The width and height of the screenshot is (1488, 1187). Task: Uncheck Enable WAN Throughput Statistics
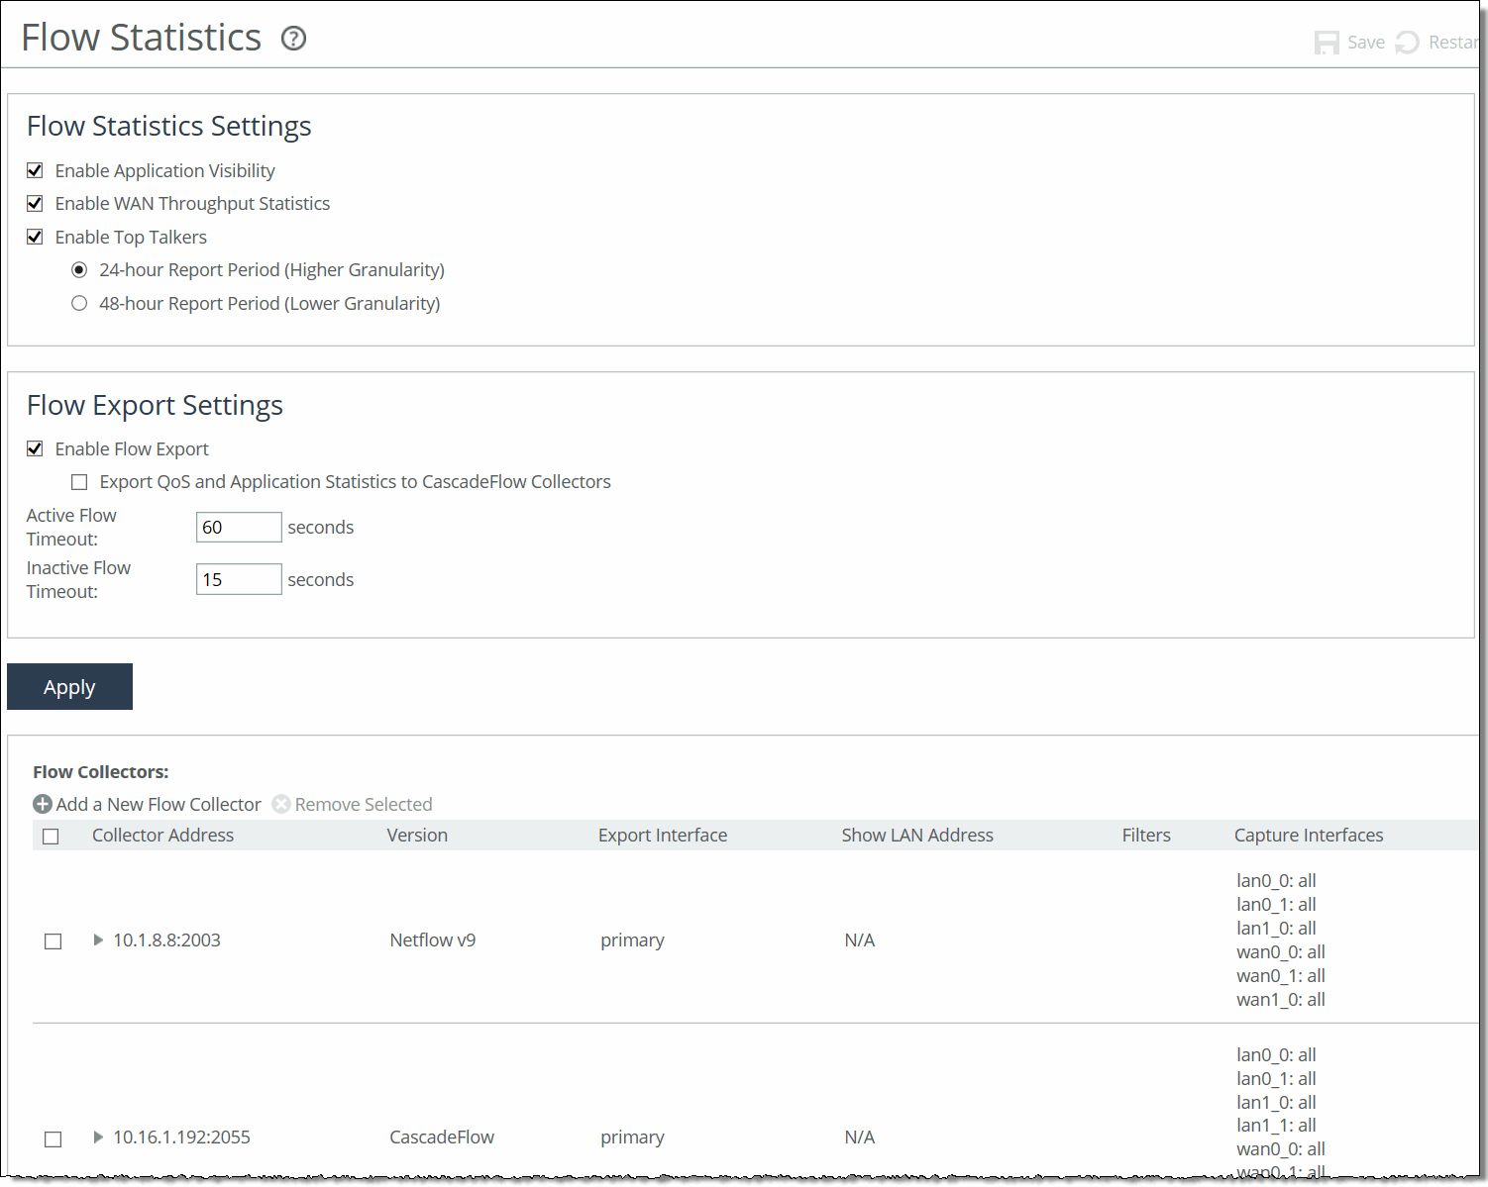point(35,203)
